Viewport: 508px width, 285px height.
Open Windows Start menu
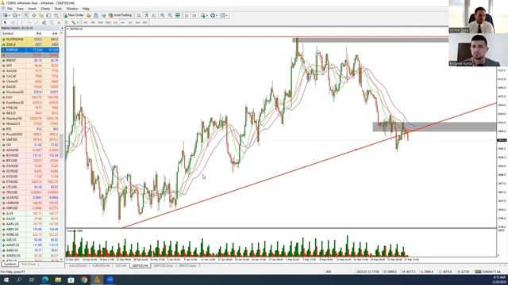(6, 279)
